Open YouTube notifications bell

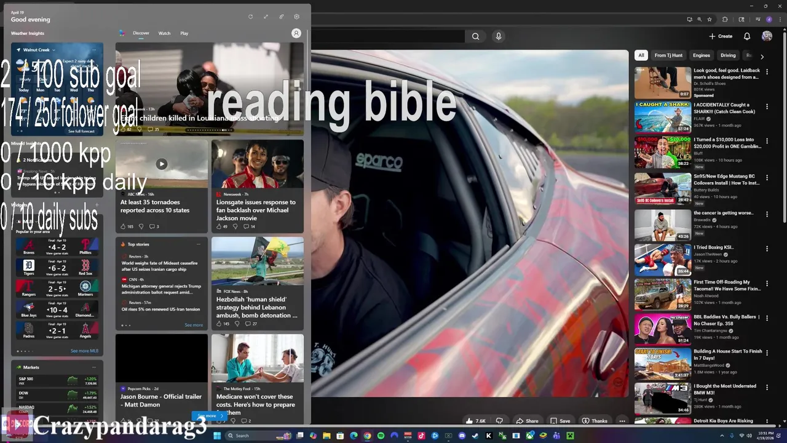coord(747,36)
